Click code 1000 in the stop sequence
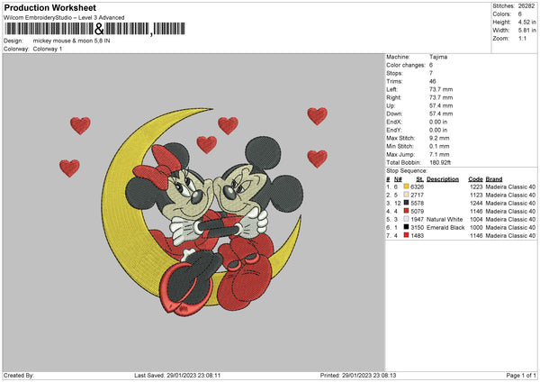Viewport: 540px width, 382px height. coord(476,228)
